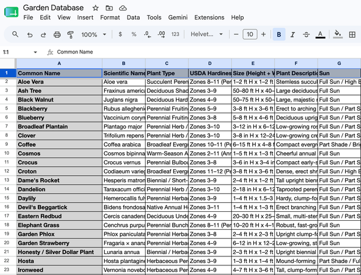Toggle bold formatting
The height and width of the screenshot is (275, 361).
pyautogui.click(x=279, y=34)
